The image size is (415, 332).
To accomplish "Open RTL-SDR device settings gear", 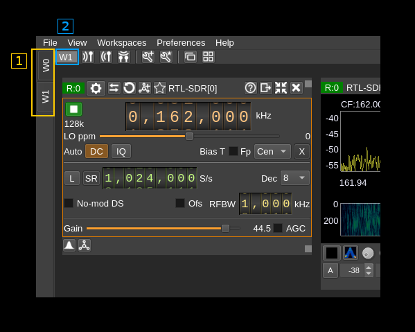I will point(96,88).
